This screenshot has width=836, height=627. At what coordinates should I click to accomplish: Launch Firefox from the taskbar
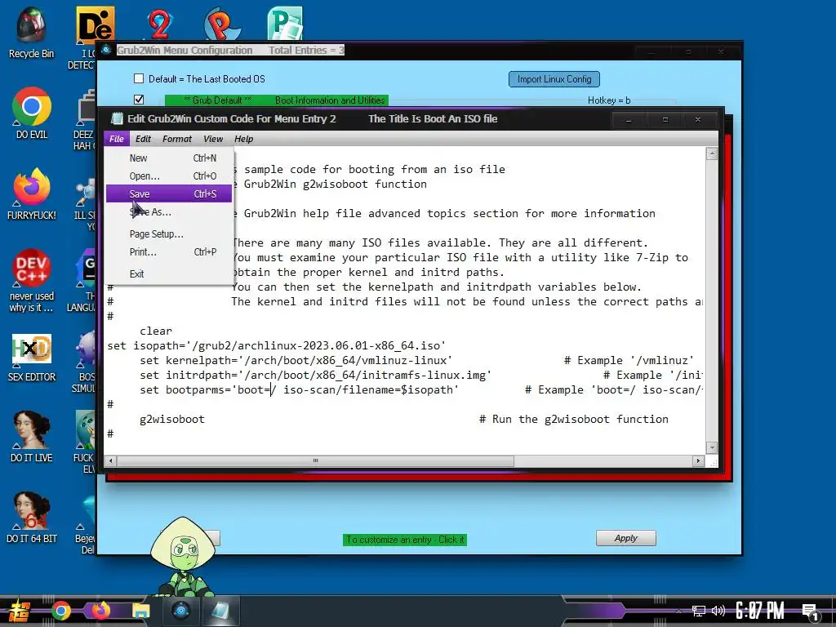pyautogui.click(x=100, y=611)
